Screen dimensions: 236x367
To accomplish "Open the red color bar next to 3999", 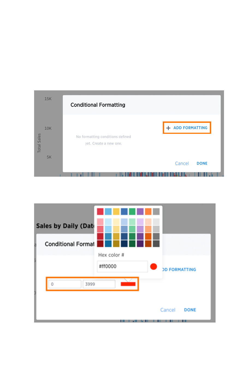I will (128, 284).
